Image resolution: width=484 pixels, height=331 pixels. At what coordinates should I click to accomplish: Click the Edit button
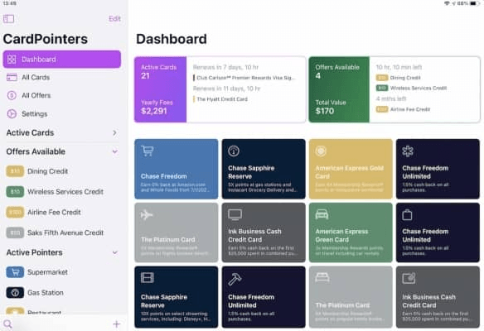pyautogui.click(x=114, y=19)
